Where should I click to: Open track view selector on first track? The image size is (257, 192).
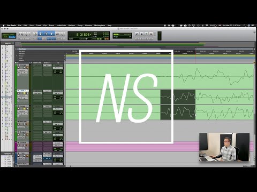[22, 70]
